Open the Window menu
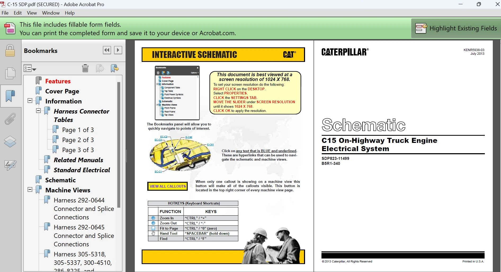This screenshot has height=272, width=501. click(x=51, y=13)
